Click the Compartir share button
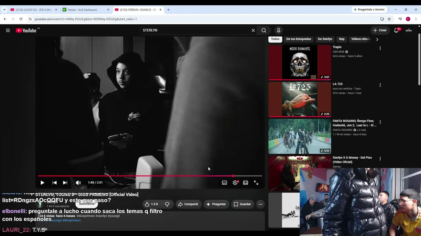421x236 pixels. pyautogui.click(x=188, y=204)
